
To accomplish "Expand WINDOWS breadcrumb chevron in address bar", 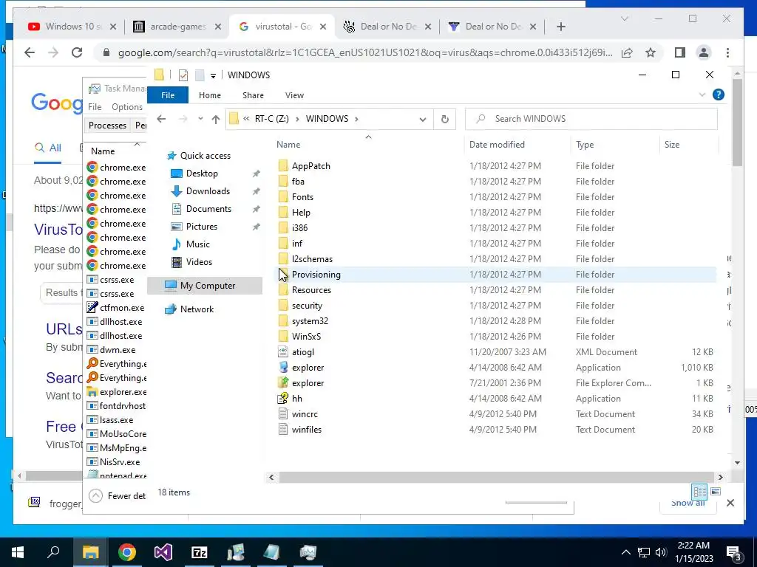I will coord(357,119).
